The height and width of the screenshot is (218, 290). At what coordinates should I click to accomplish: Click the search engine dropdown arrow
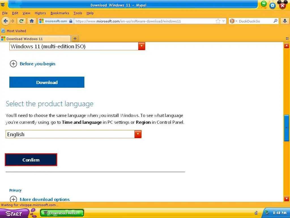pyautogui.click(x=236, y=21)
